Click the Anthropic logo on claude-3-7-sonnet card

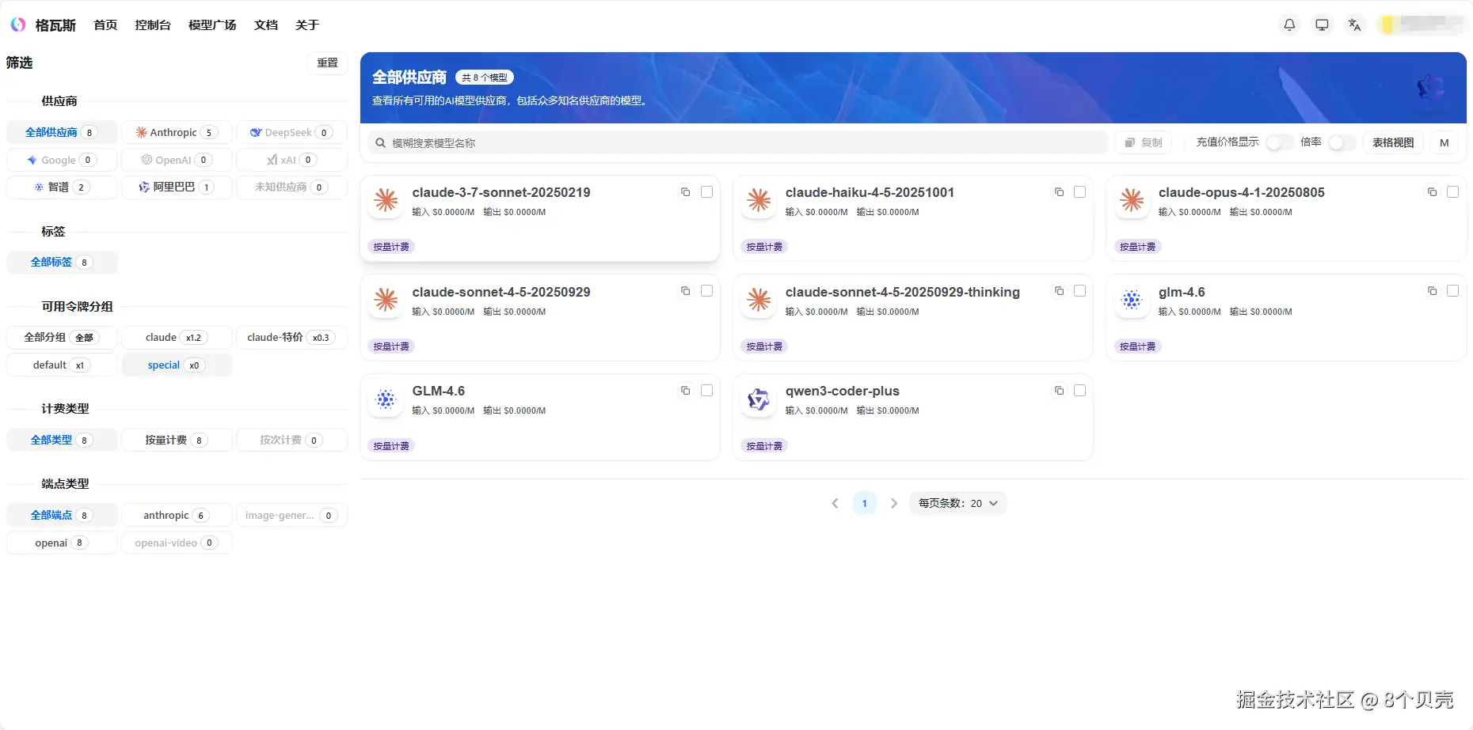click(386, 200)
